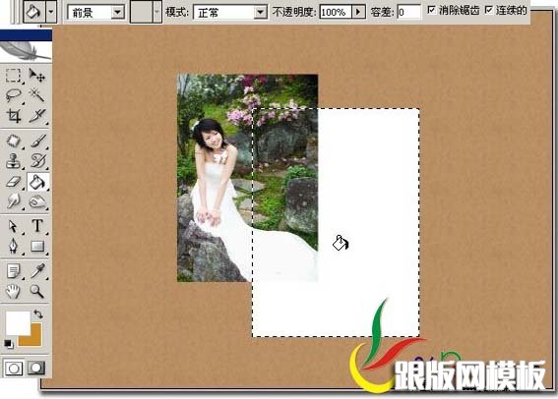Click the 容差 tolerance input field
Image resolution: width=558 pixels, height=399 pixels.
pos(409,12)
